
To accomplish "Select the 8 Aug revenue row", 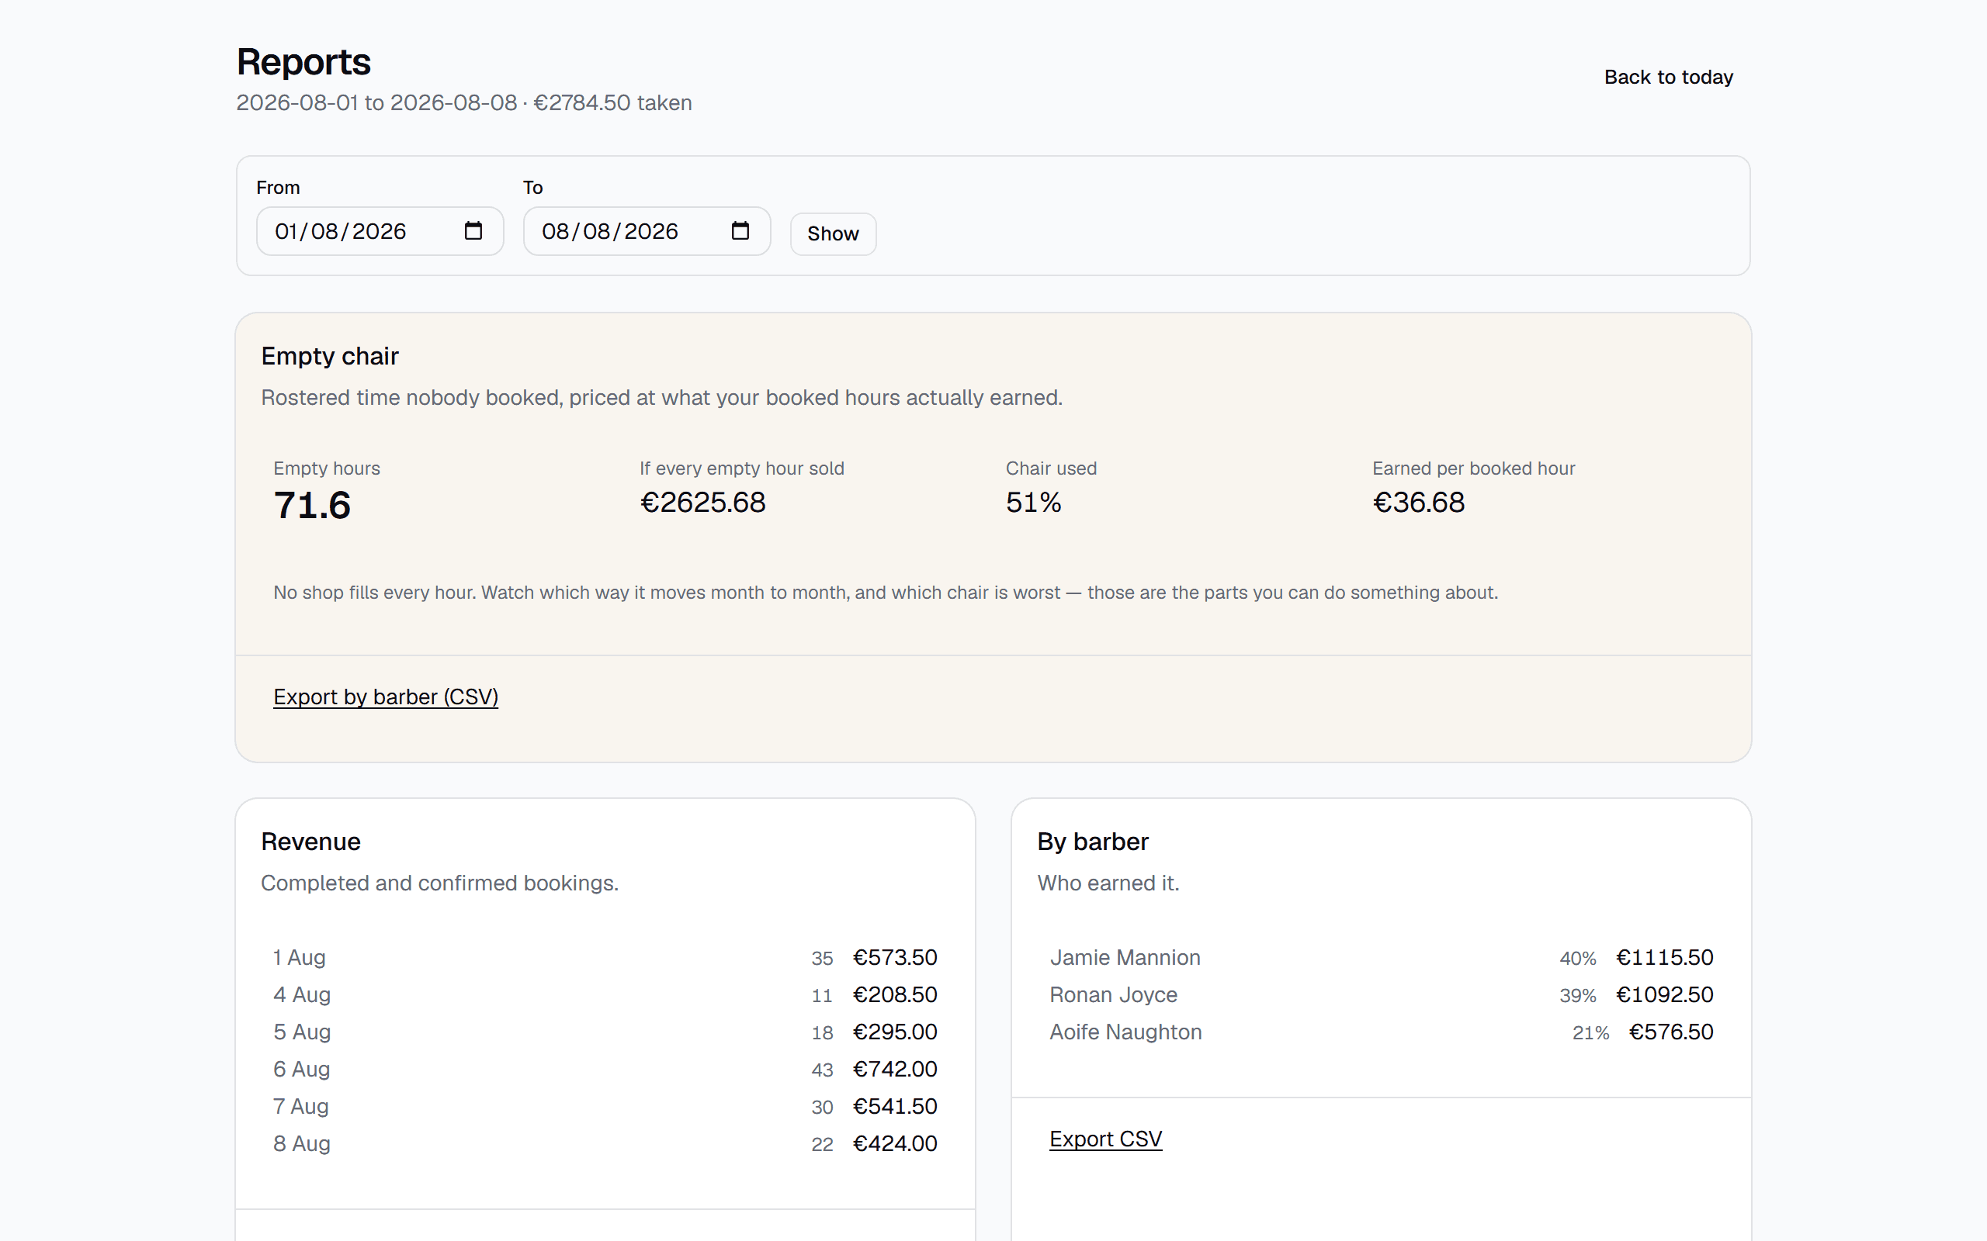I will tap(605, 1144).
